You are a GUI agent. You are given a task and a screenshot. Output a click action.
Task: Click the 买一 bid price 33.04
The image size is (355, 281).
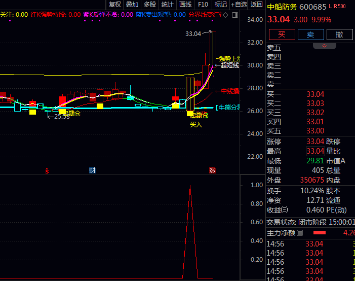tap(315, 94)
